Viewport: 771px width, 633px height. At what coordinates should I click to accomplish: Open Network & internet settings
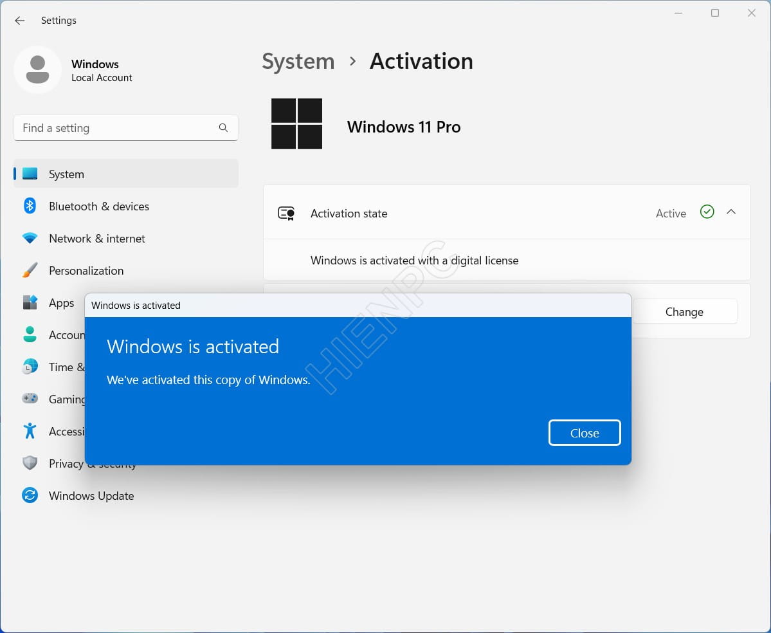point(126,239)
